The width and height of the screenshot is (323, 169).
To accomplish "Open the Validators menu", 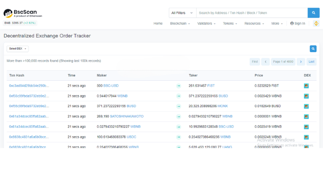I will (206, 24).
